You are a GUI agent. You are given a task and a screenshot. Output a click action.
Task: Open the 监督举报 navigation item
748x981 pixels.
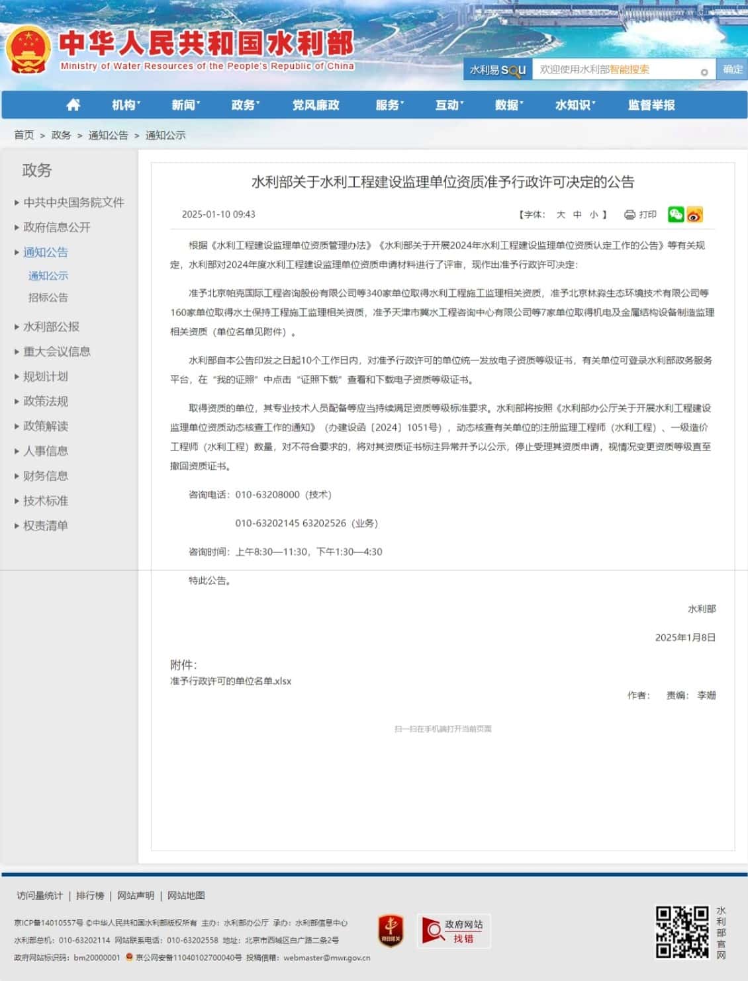[x=651, y=105]
